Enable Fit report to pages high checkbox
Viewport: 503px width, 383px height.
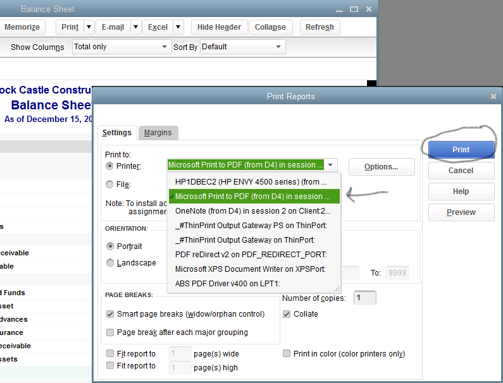click(110, 365)
